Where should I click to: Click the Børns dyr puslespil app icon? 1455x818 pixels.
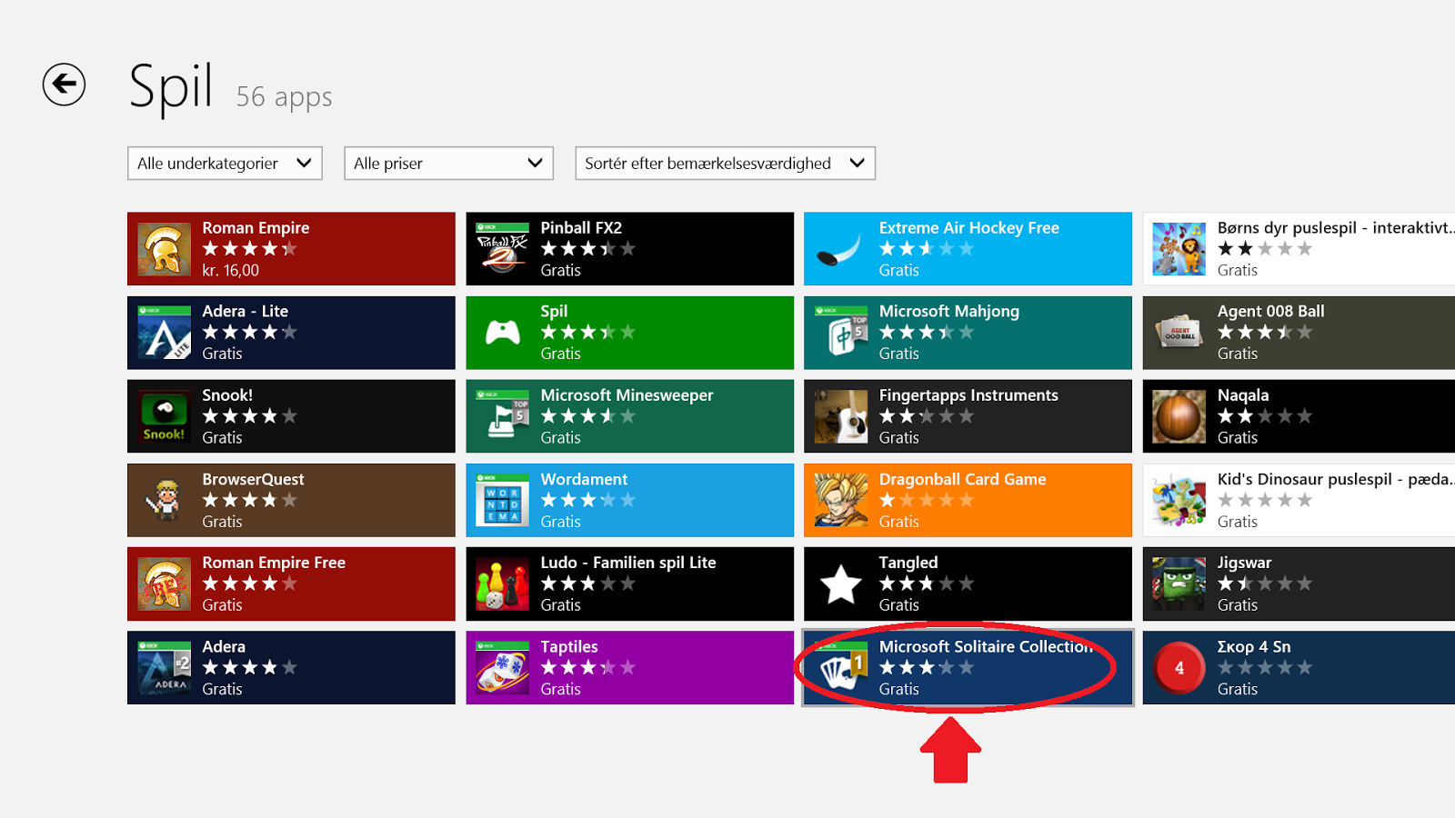(x=1179, y=249)
